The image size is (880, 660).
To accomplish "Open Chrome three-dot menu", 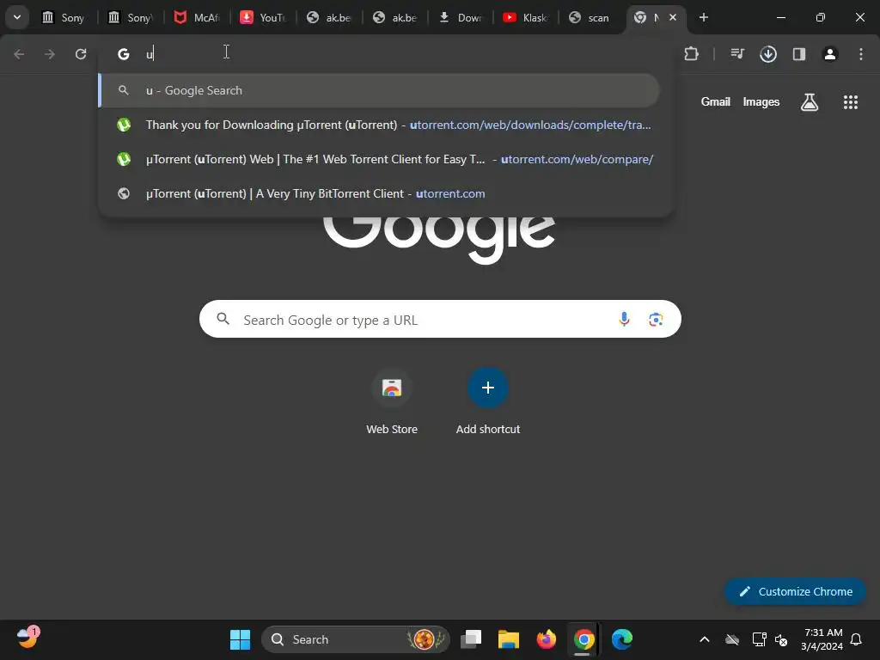I will point(861,54).
